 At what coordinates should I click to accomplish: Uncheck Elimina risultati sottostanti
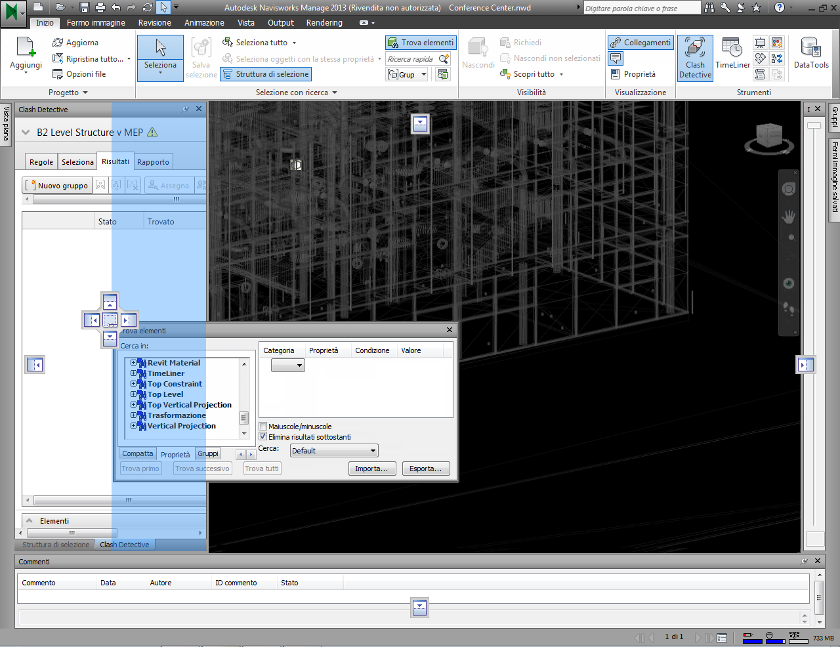click(263, 437)
